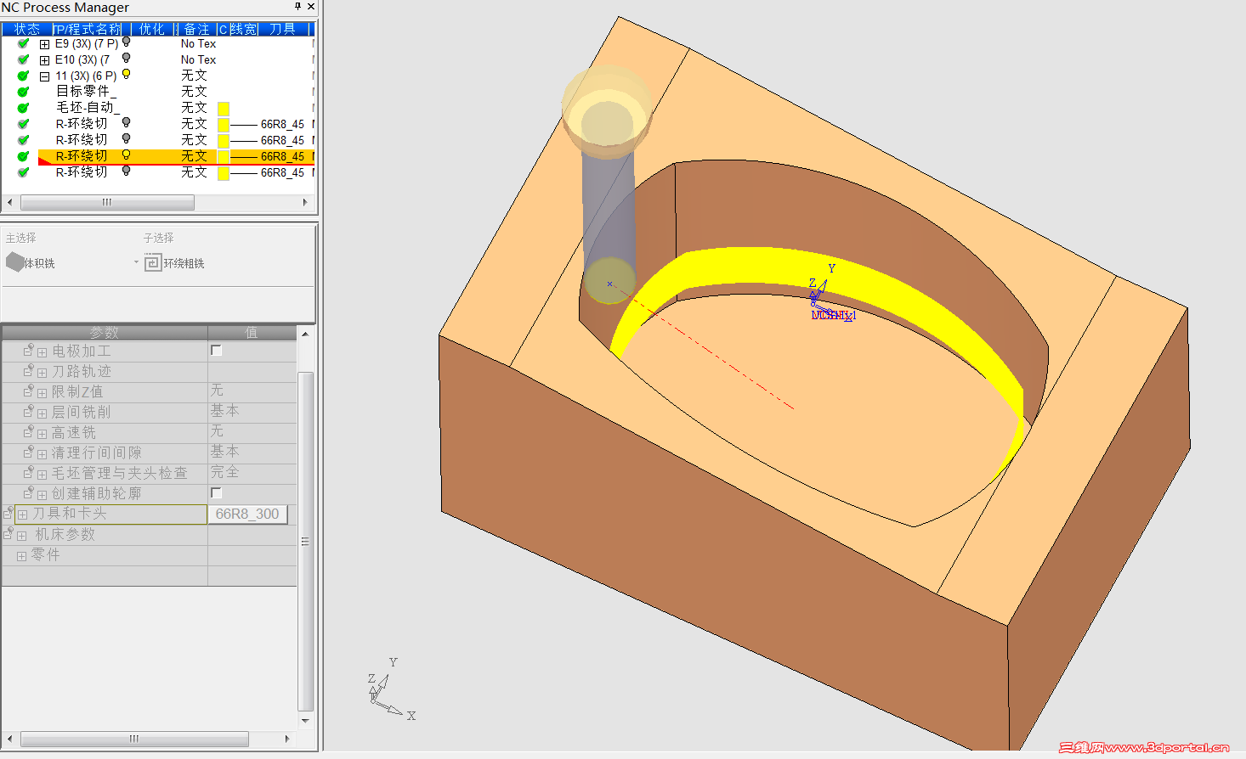Click the process list horizontal scrollbar thumb
1246x759 pixels.
coord(107,202)
